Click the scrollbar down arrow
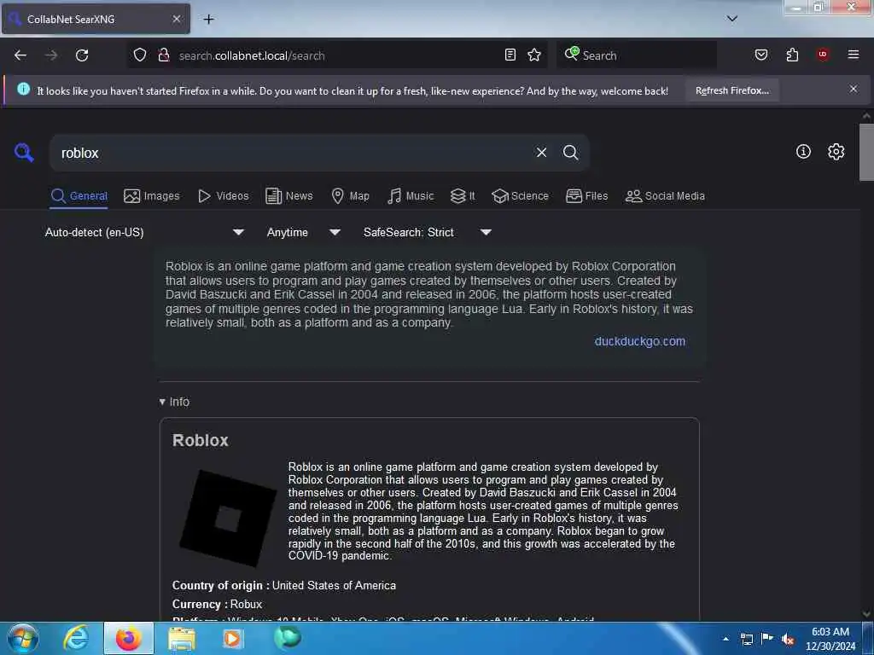Viewport: 874px width, 655px height. pos(866,614)
